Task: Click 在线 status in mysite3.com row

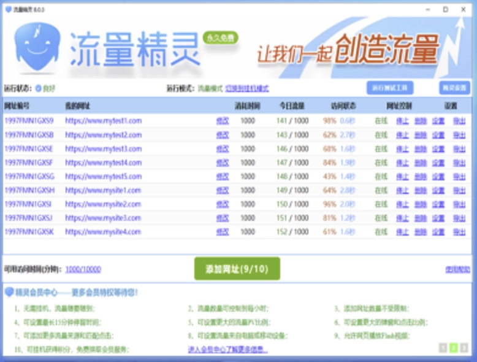Action: coord(381,218)
